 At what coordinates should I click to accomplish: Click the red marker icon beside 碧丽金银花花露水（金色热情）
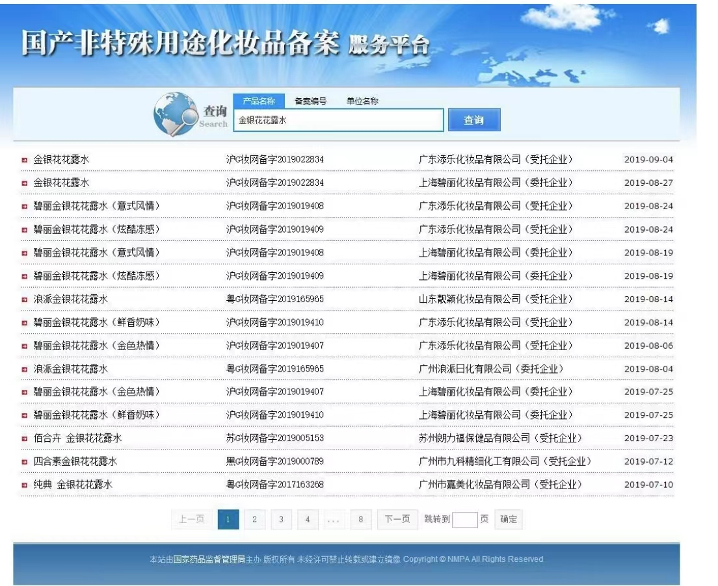pyautogui.click(x=25, y=345)
